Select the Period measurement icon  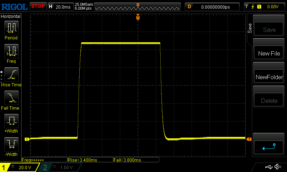click(11, 28)
